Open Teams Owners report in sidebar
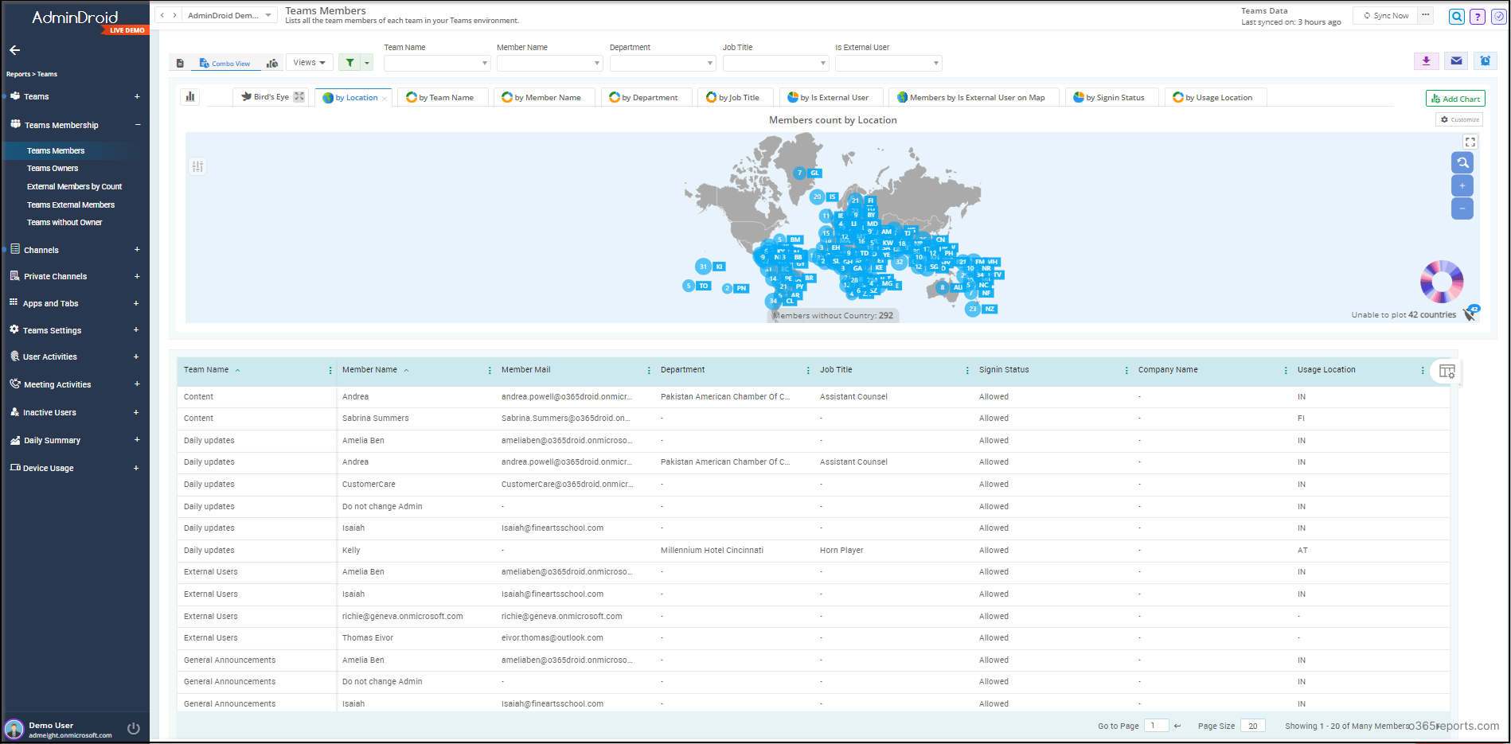The width and height of the screenshot is (1511, 744). [x=53, y=169]
